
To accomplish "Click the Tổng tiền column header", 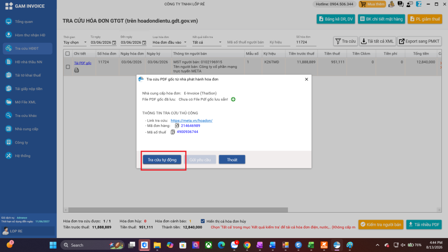I will [421, 54].
